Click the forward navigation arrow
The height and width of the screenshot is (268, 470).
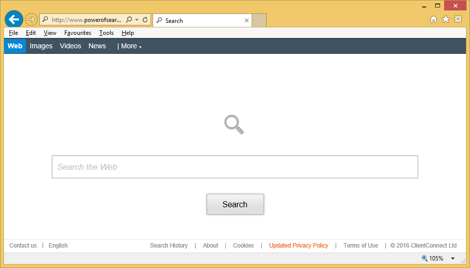click(31, 20)
